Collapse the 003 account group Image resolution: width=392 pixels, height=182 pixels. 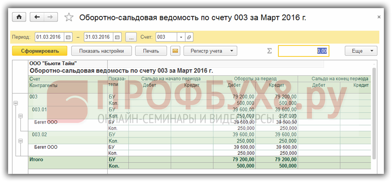[x=16, y=104]
